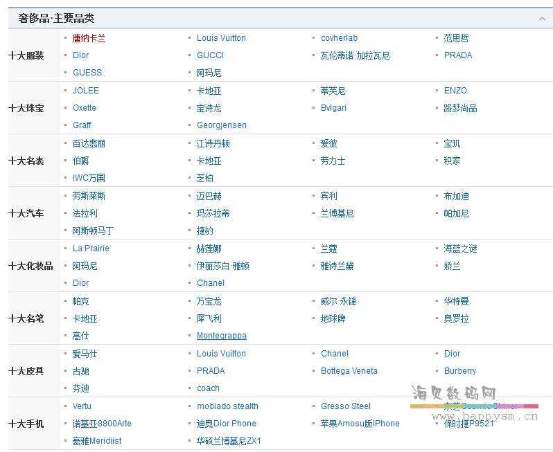Open the 宝玑 link

(452, 143)
